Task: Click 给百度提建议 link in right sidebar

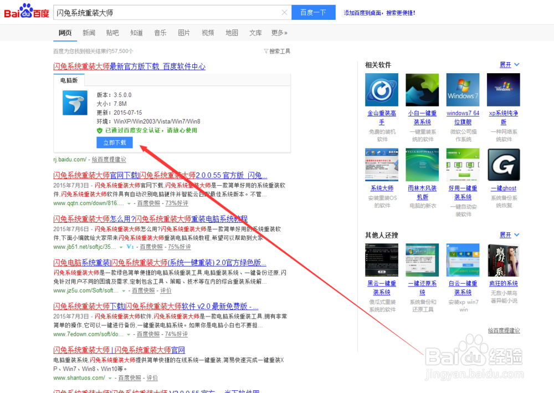Action: coord(504,330)
